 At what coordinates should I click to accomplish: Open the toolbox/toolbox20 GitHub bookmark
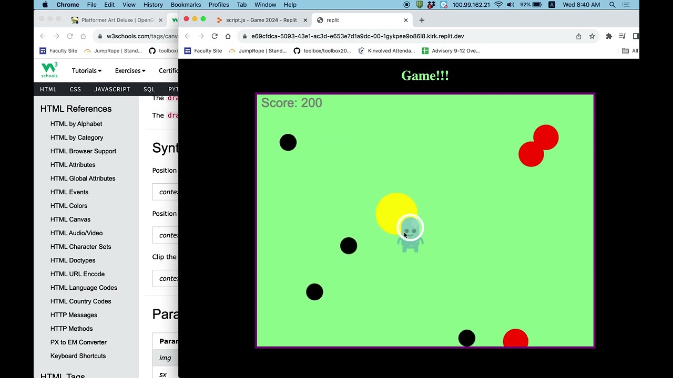point(322,51)
